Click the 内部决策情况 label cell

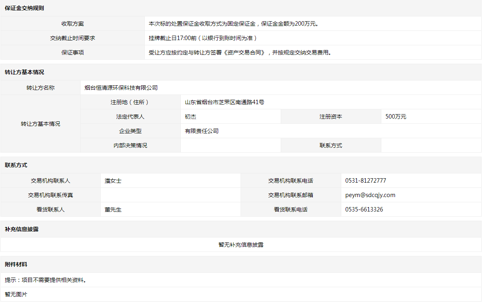pos(130,145)
